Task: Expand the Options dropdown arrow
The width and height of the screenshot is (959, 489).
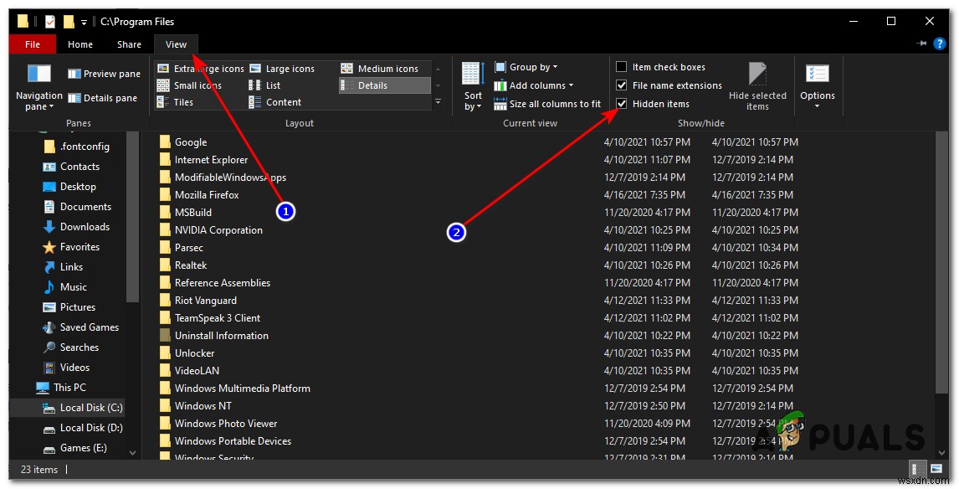Action: (x=817, y=106)
